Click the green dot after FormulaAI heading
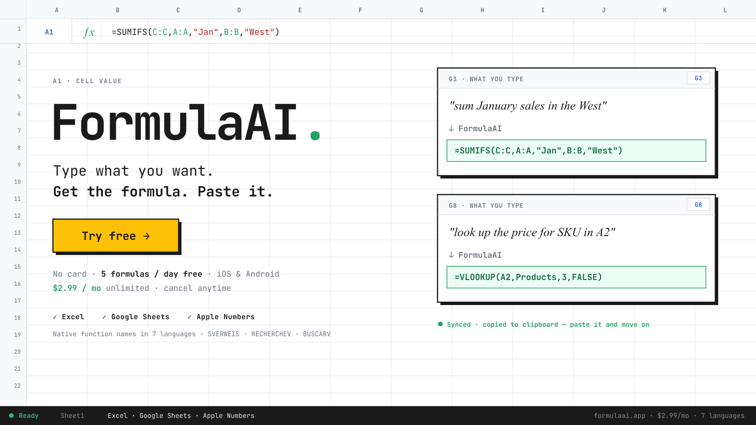Viewport: 756px width, 425px height. click(x=315, y=136)
